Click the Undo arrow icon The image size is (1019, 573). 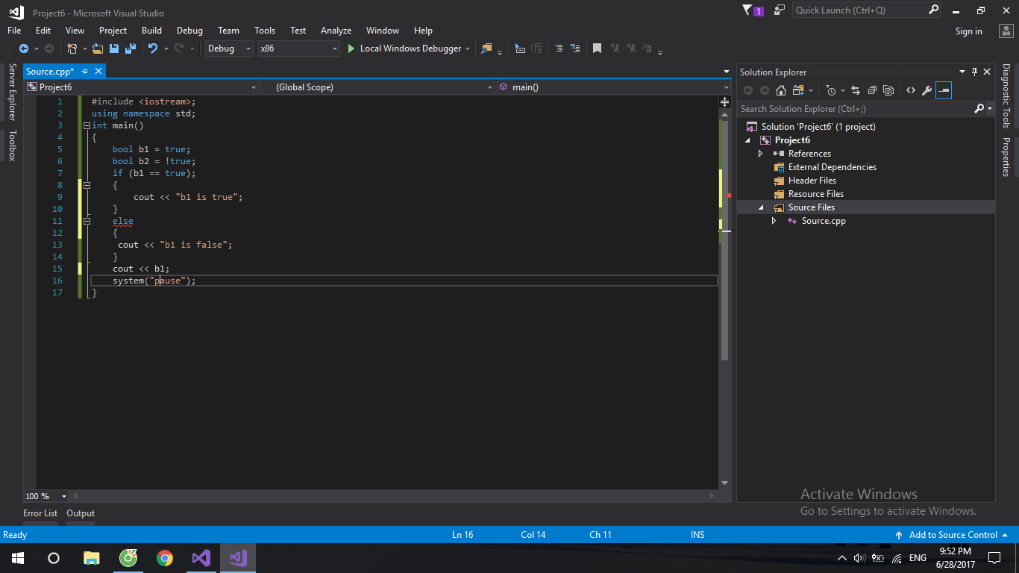(x=153, y=48)
